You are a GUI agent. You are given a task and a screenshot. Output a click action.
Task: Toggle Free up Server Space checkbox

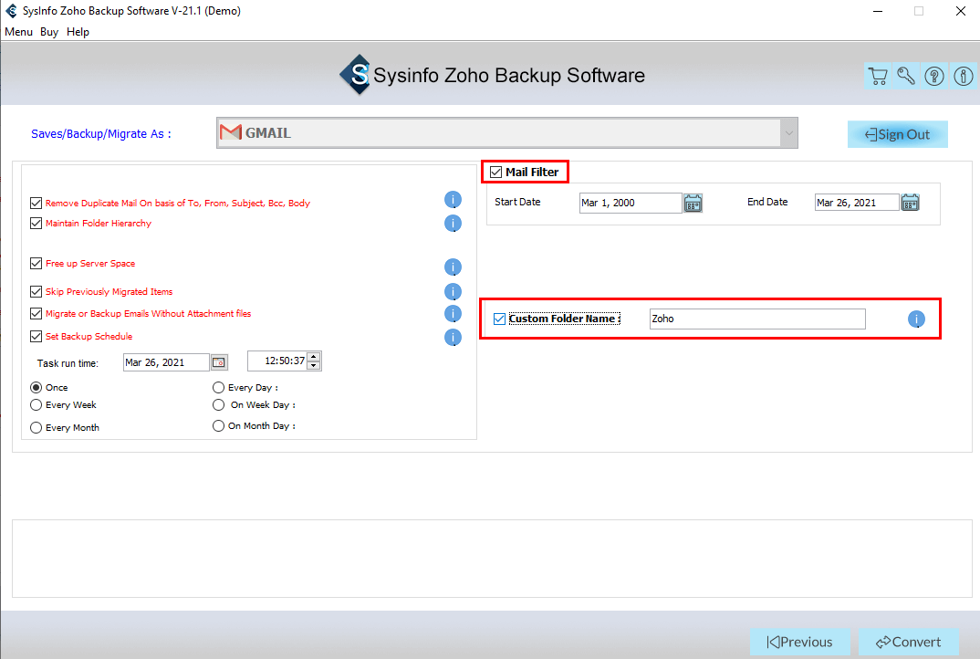tap(36, 263)
